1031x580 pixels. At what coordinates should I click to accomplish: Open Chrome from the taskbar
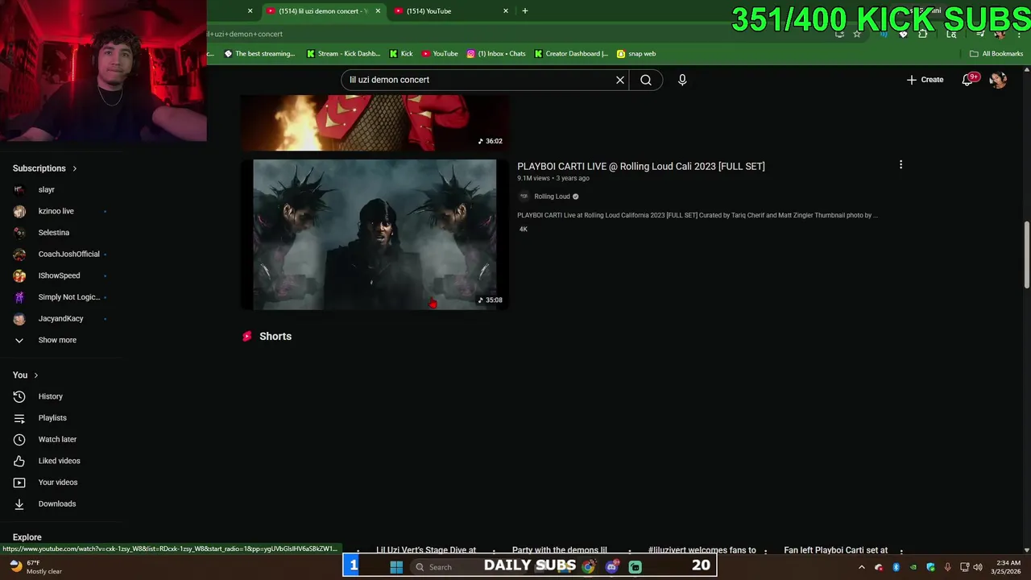pos(589,567)
